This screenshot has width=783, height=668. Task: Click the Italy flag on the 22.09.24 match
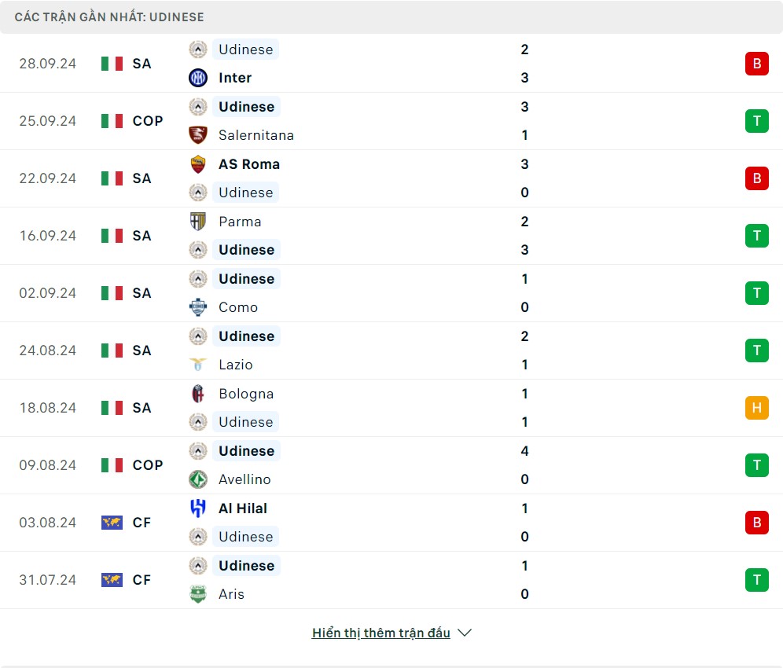pyautogui.click(x=112, y=178)
